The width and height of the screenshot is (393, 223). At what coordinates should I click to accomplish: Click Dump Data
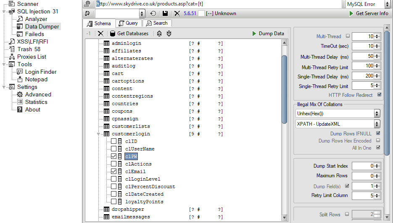pyautogui.click(x=268, y=34)
